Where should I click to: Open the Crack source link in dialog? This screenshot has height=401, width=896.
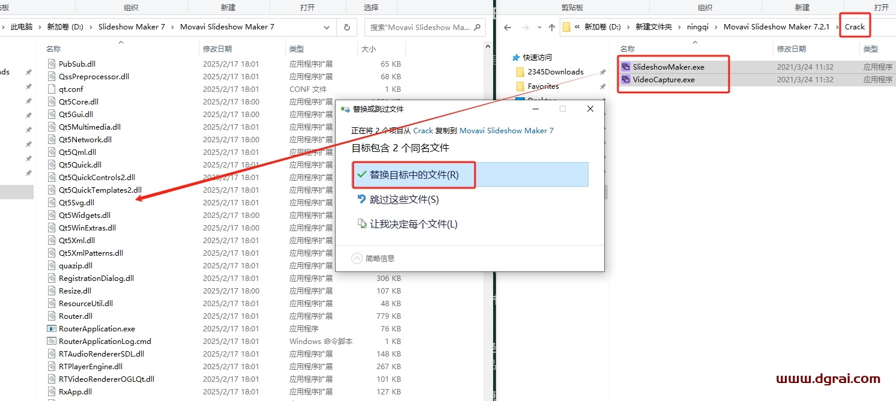(x=423, y=130)
